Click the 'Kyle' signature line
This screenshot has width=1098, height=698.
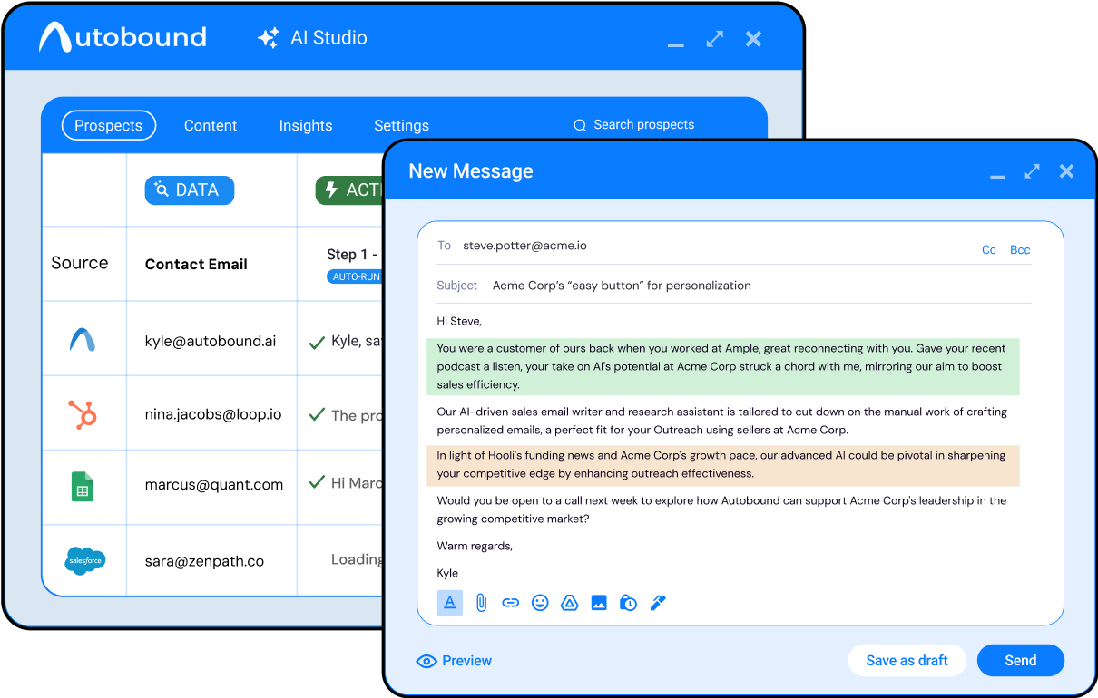447,573
